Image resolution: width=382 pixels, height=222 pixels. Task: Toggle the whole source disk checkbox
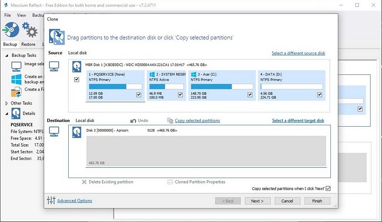pos(76,80)
